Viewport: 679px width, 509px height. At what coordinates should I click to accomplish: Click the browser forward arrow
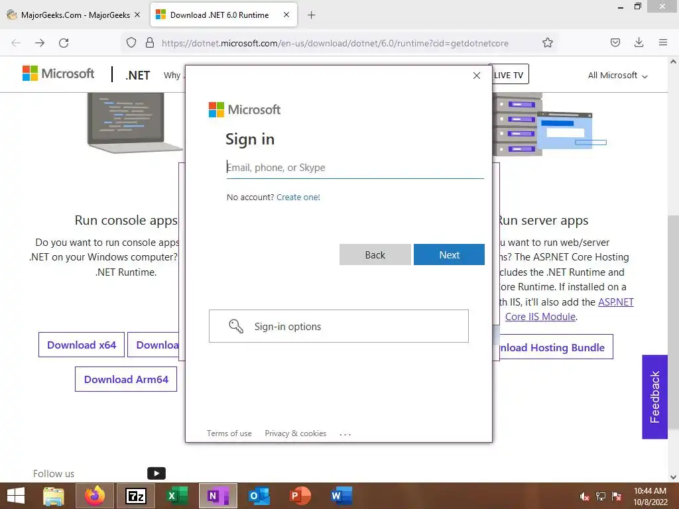tap(40, 43)
